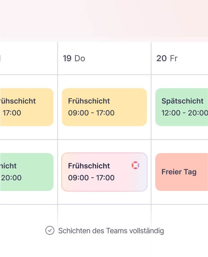Select the 19 Do day header

(74, 58)
